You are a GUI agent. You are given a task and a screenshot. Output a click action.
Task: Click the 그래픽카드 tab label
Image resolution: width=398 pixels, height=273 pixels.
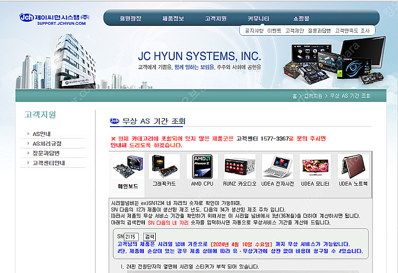tap(164, 184)
